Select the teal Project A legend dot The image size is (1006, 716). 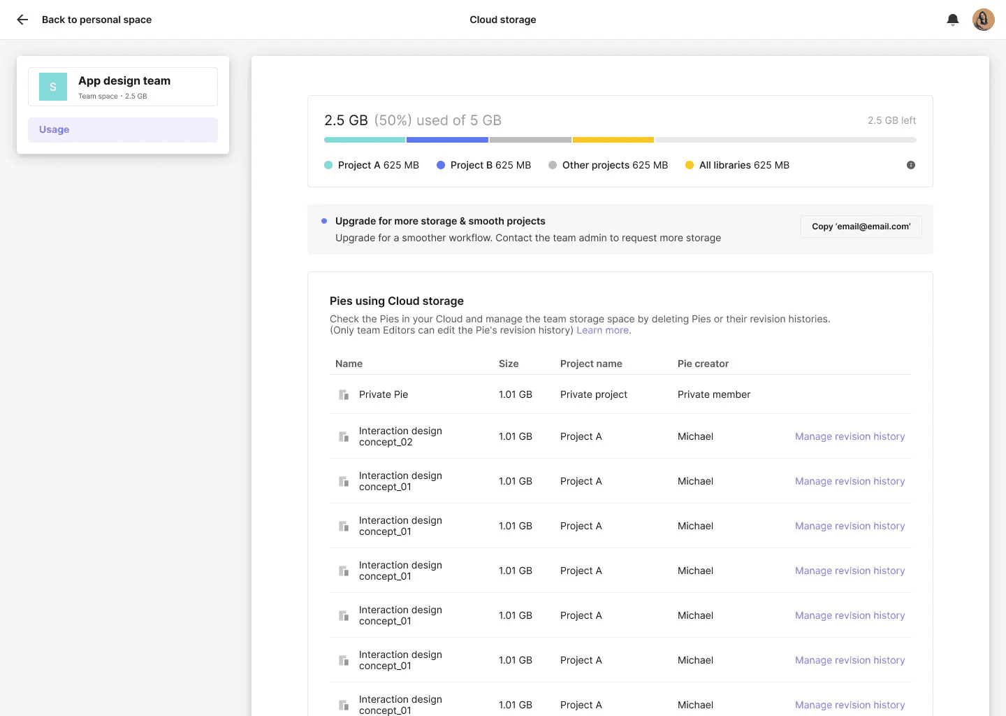pos(328,165)
